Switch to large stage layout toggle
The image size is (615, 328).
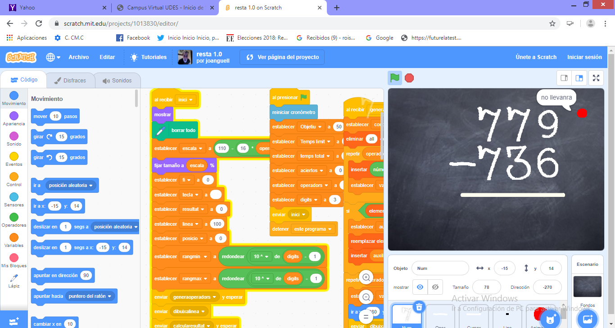tap(579, 78)
